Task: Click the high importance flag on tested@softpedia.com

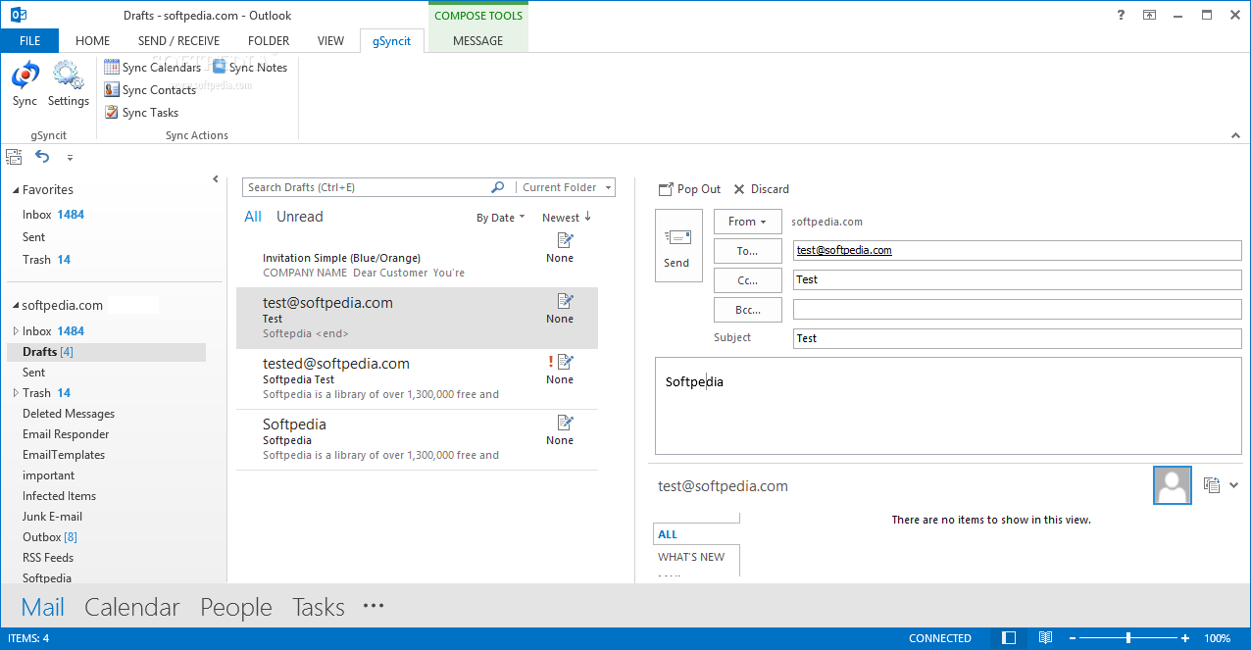Action: tap(550, 362)
